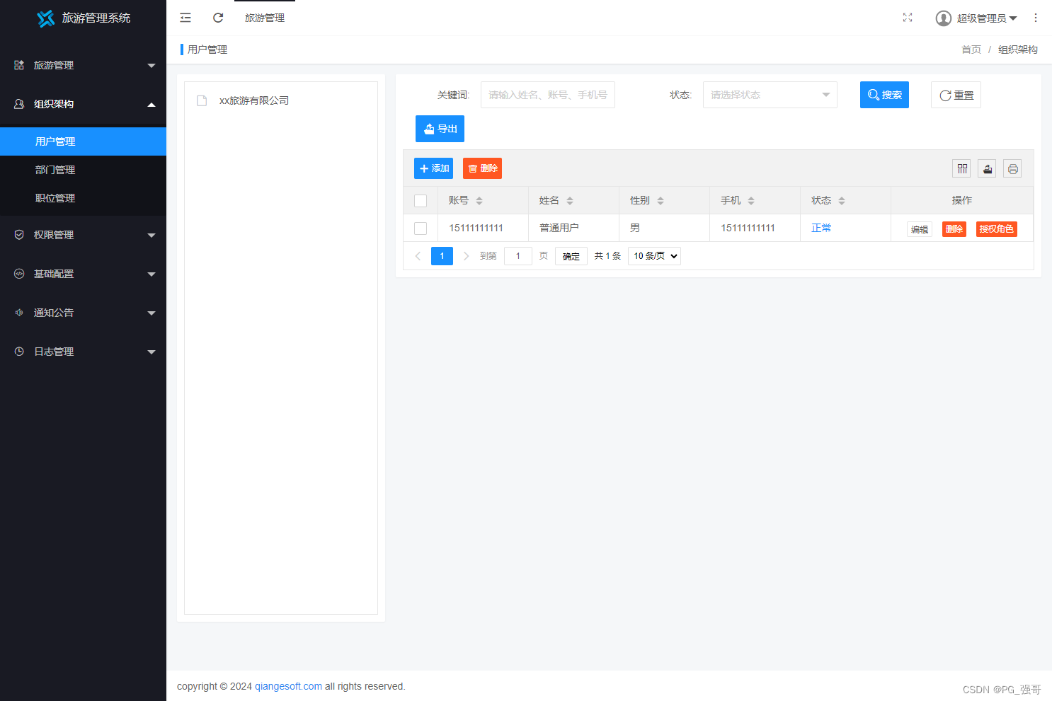Screen dimensions: 1052x701
Task: Click the 通知公告 speaker icon
Action: click(19, 313)
